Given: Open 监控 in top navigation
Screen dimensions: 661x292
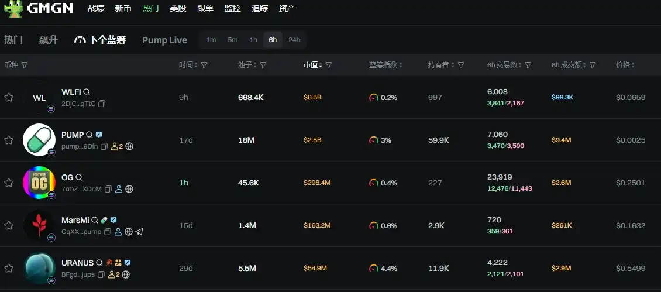Looking at the screenshot, I should (x=232, y=8).
